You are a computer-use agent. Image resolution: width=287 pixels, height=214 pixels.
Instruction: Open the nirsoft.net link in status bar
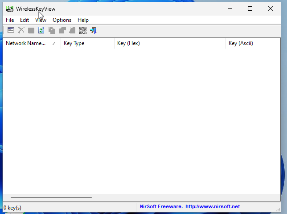(x=213, y=206)
